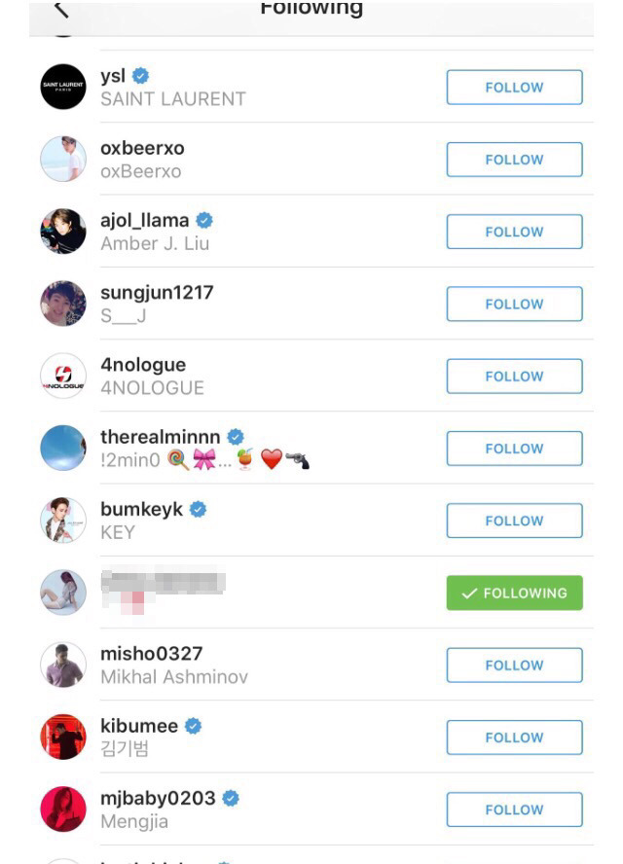
Task: Tap the ajol_llama profile avatar
Action: click(63, 231)
